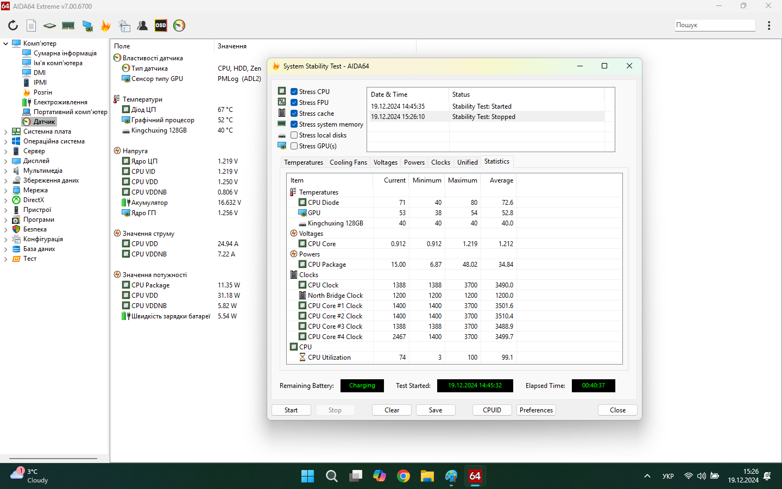Uncheck the Stress CPU checkbox
Viewport: 782px width, 489px height.
point(294,92)
